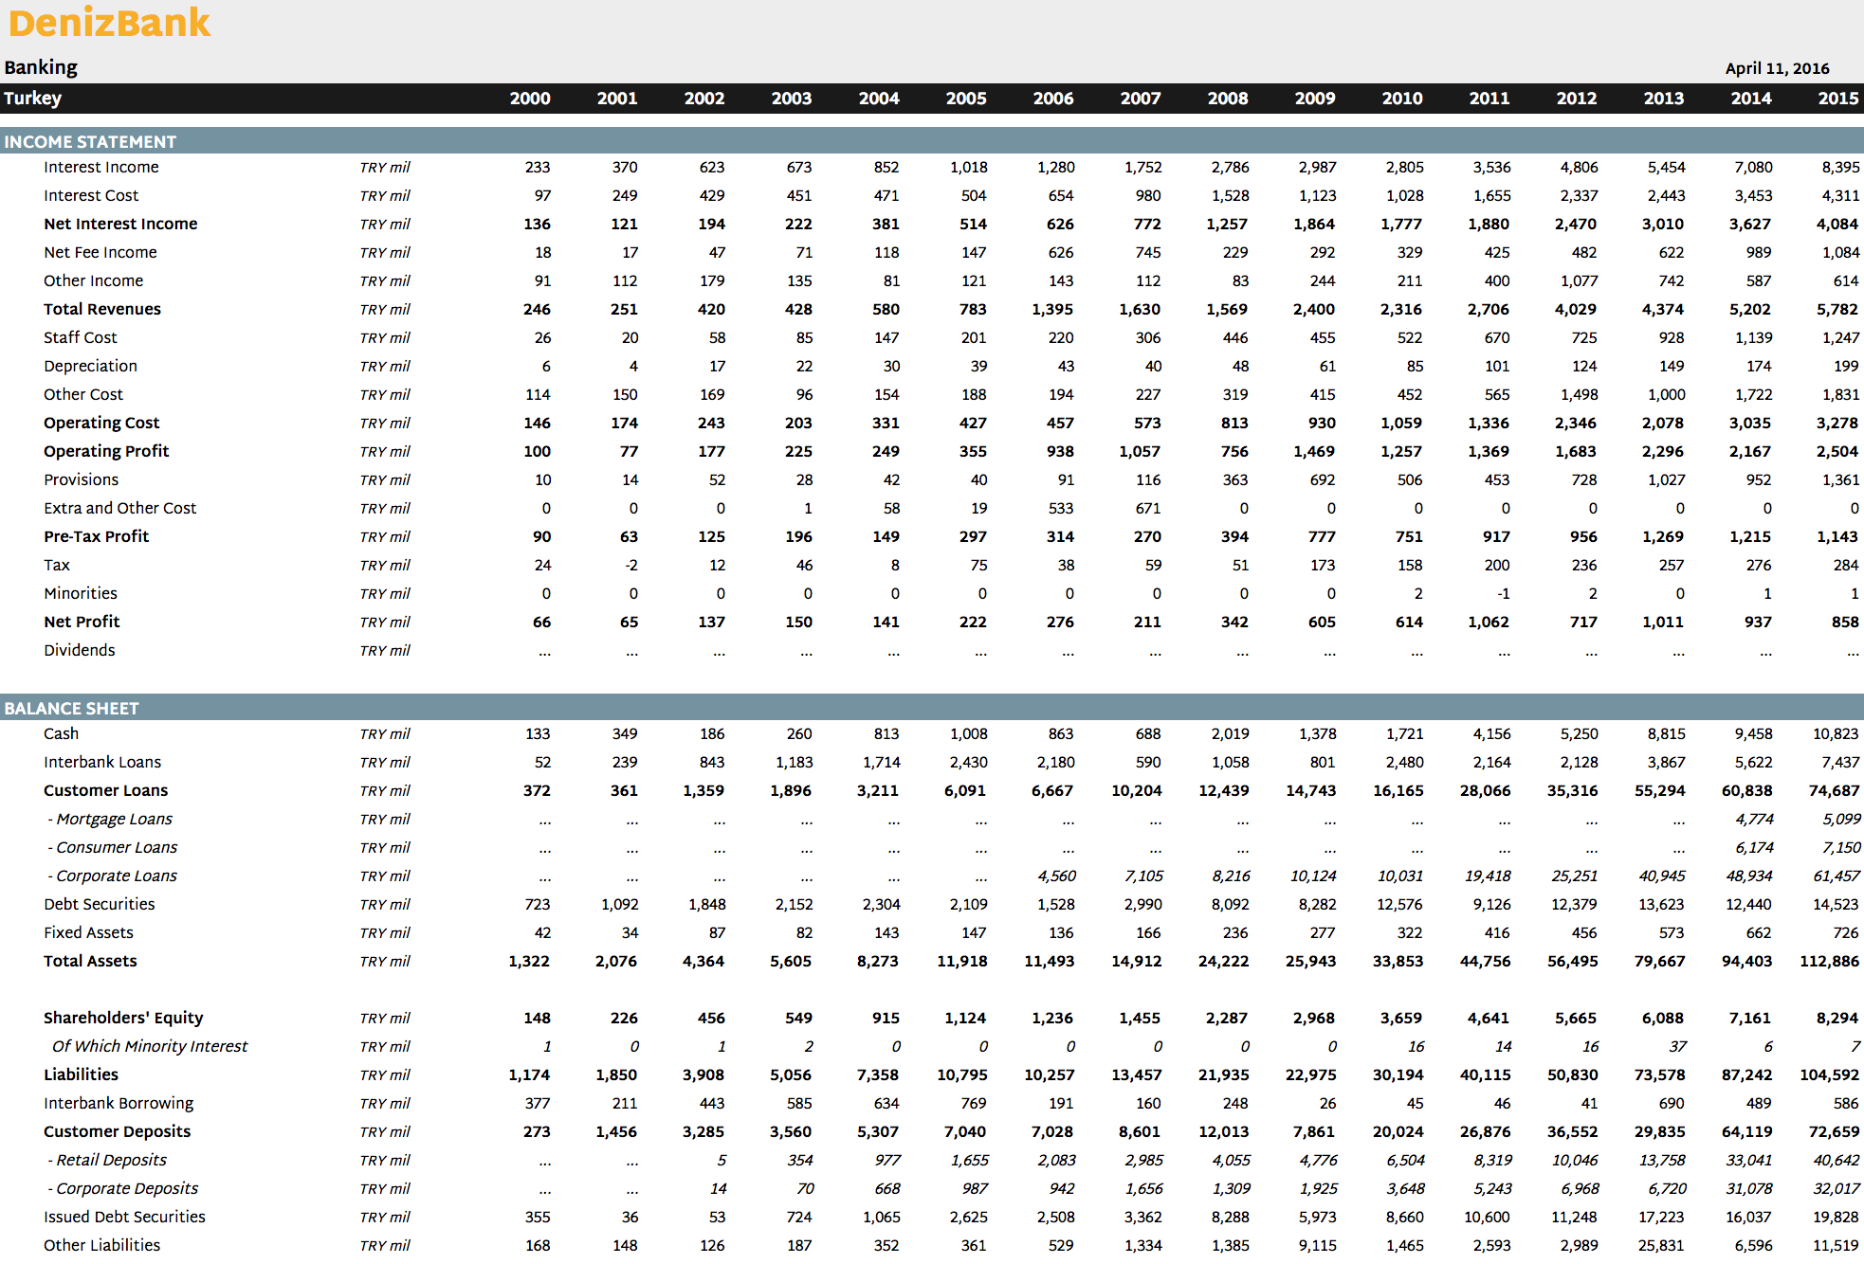Click the Net Fee Income row label

101,252
